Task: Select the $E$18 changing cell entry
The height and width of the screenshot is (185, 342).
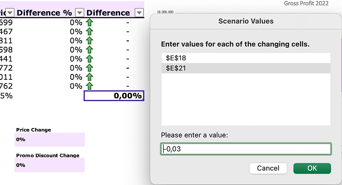Action: click(x=246, y=58)
